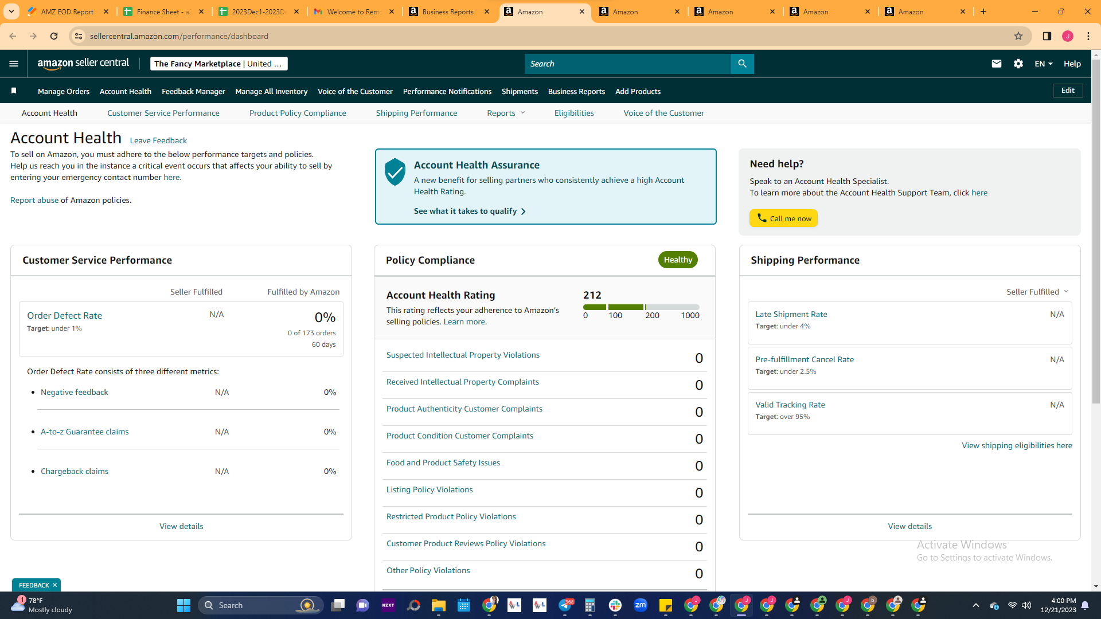The image size is (1101, 619).
Task: Open a new browser tab with the plus icon
Action: pyautogui.click(x=983, y=11)
